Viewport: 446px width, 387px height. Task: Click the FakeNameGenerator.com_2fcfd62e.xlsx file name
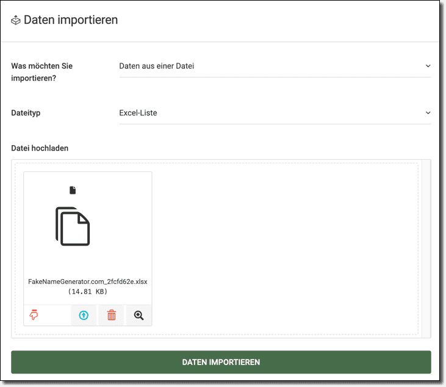pyautogui.click(x=88, y=282)
